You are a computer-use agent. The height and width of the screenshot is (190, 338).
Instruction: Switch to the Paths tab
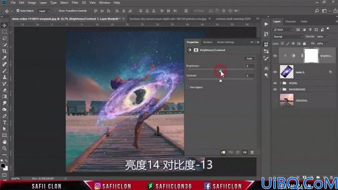[x=304, y=21]
